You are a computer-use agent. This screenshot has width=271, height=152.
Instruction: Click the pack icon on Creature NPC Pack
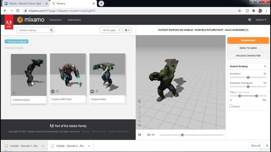53,91
